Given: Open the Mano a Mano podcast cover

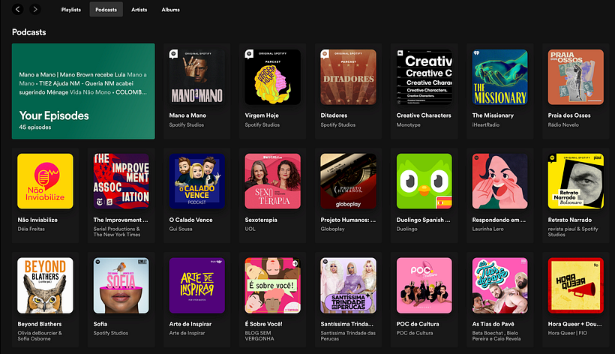Looking at the screenshot, I should tap(196, 76).
